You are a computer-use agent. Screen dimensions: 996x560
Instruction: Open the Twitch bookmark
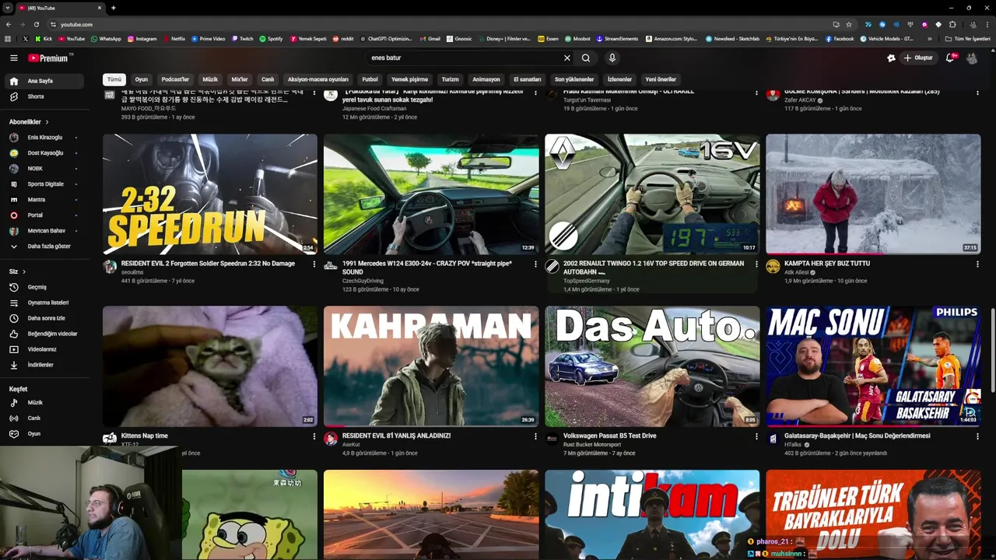242,38
